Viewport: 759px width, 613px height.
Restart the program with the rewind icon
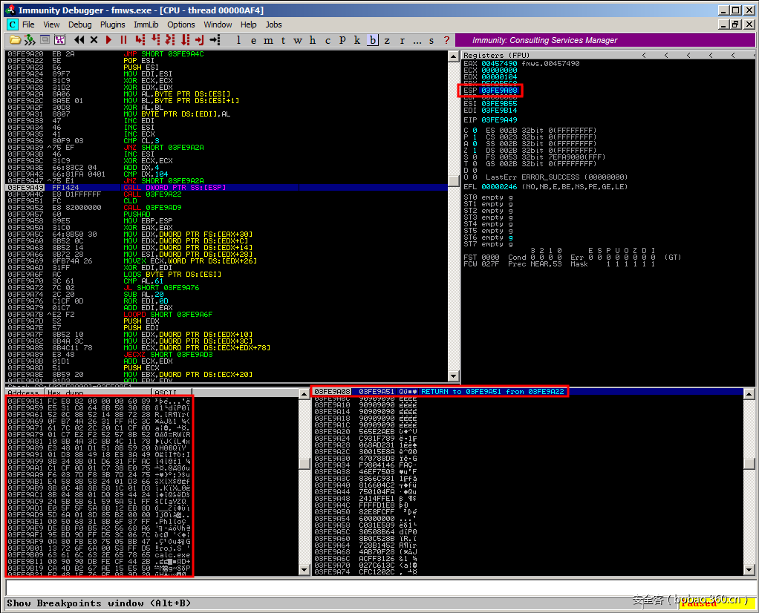(79, 40)
